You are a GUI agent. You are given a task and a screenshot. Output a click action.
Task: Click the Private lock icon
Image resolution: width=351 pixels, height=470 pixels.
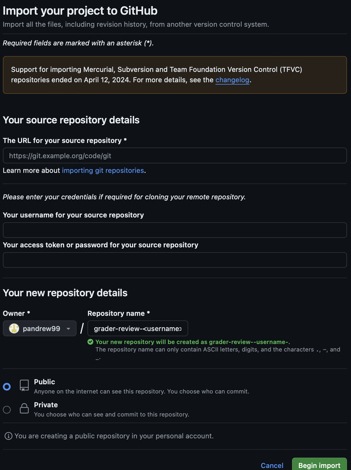pos(24,408)
